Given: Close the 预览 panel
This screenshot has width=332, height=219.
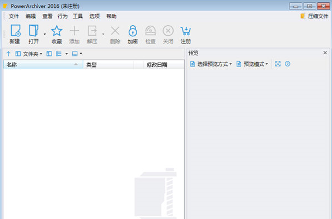Looking at the screenshot, I should (325, 53).
